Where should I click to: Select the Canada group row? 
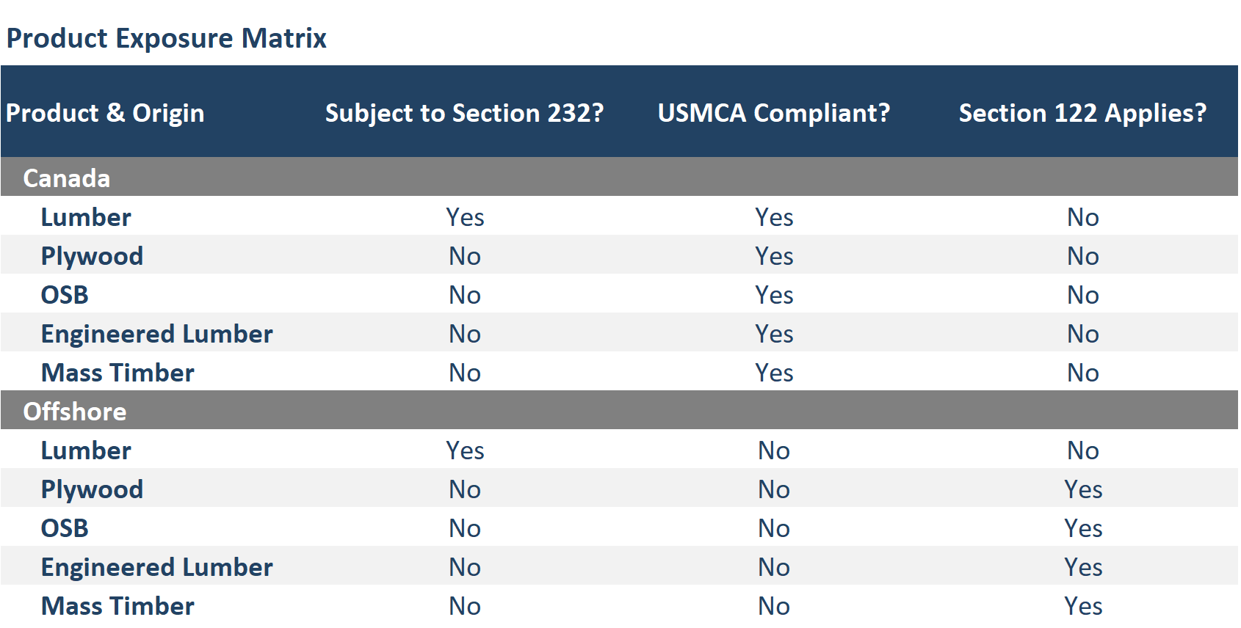click(67, 178)
